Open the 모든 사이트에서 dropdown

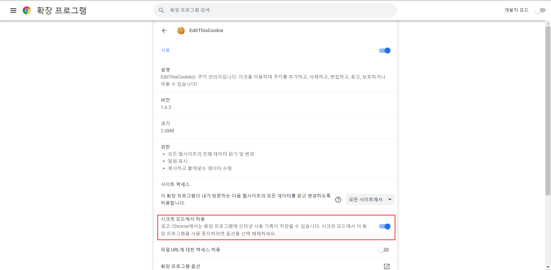click(x=370, y=199)
